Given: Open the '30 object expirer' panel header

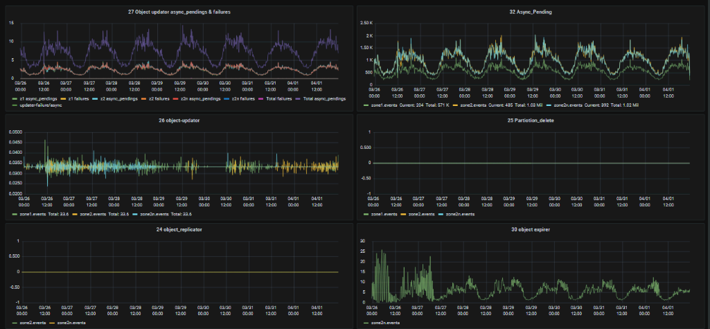Looking at the screenshot, I should point(530,228).
